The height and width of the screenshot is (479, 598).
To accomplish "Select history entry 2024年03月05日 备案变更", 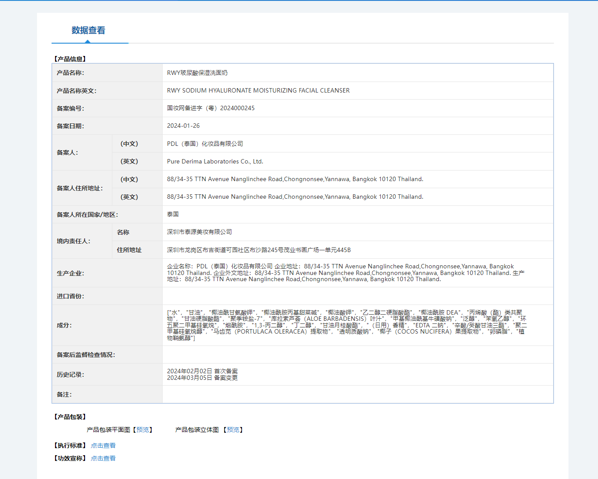I will click(x=202, y=378).
